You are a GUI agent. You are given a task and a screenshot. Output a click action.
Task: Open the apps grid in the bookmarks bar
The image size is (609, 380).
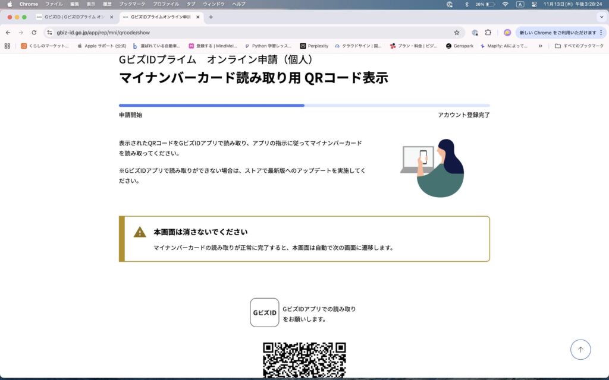tap(7, 46)
